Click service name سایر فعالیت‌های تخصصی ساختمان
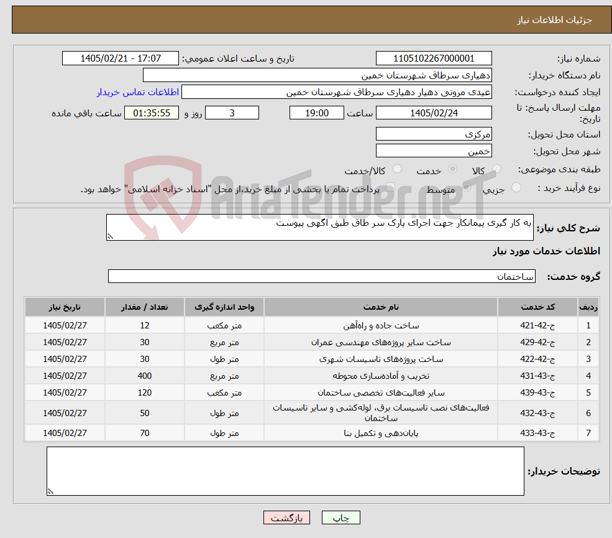 tap(381, 392)
